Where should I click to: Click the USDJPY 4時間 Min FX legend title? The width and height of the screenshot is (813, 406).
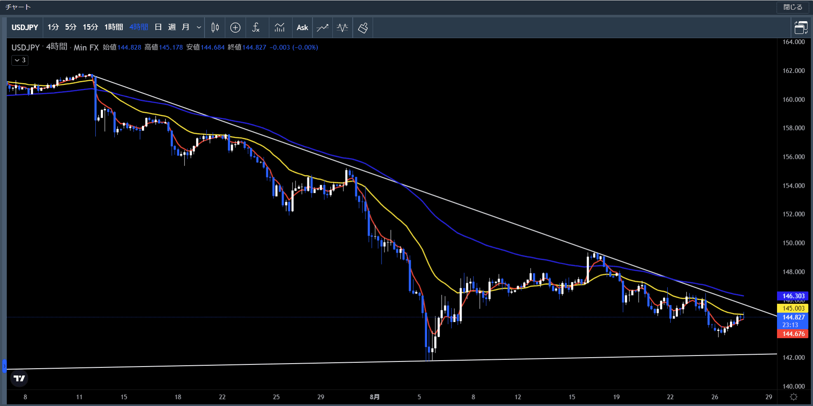pos(55,47)
